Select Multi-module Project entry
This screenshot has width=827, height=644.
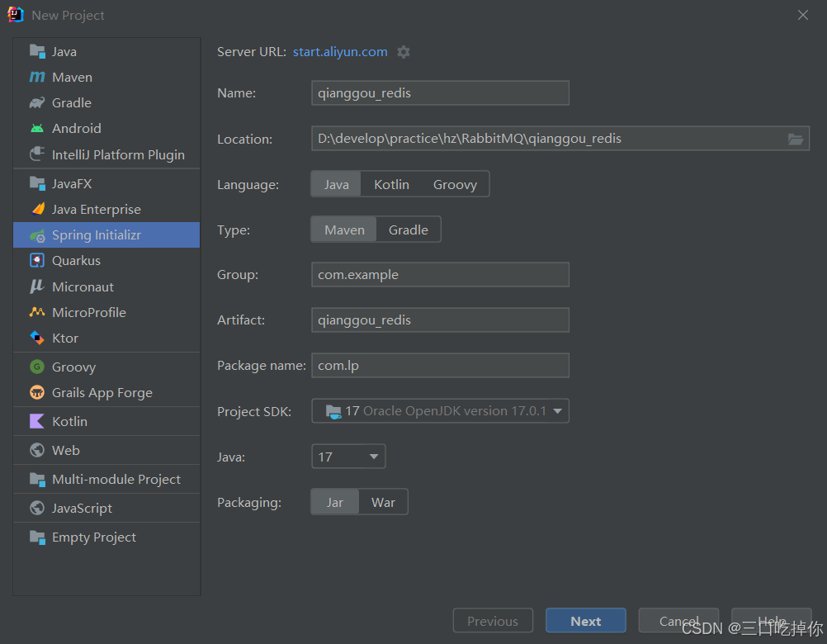106,479
